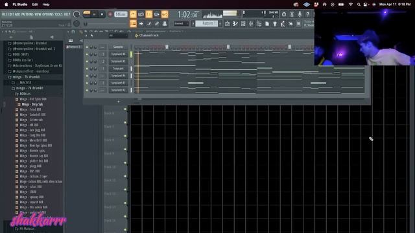
Task: Open the Pattern 1 selector dropdown
Action: [x=206, y=23]
